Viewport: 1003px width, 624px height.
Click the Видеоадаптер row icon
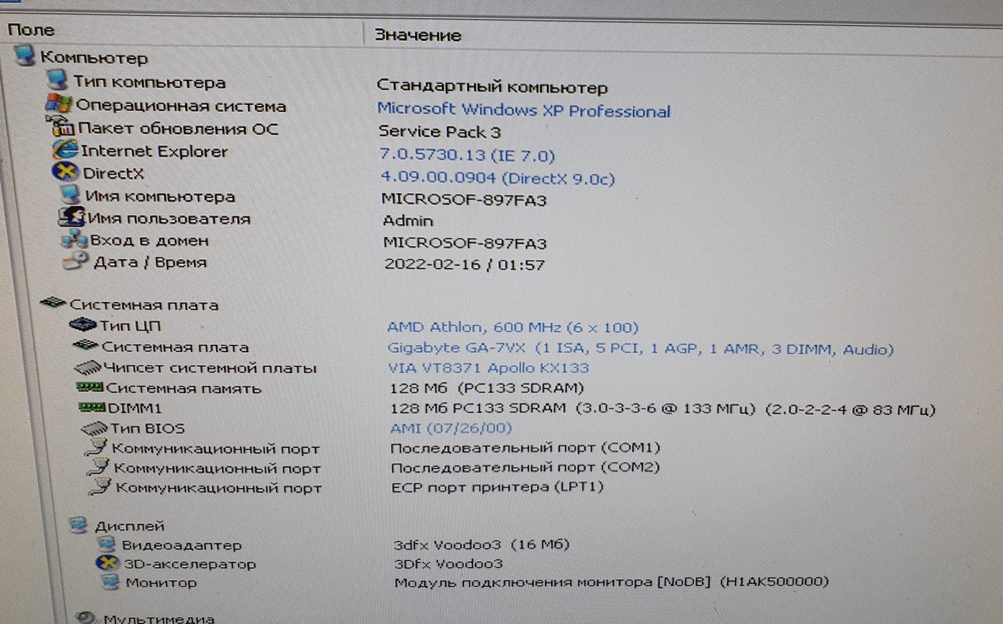[106, 544]
